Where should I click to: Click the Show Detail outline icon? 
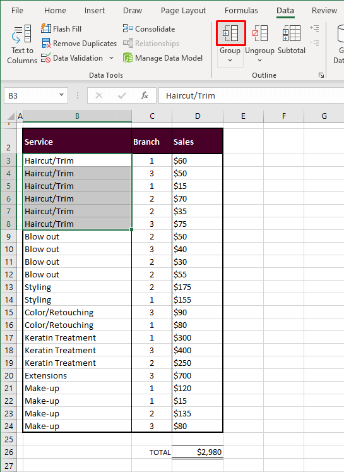click(x=314, y=28)
